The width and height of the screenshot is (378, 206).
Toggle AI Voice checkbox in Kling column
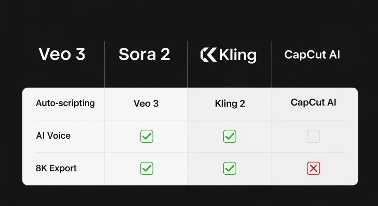click(230, 136)
